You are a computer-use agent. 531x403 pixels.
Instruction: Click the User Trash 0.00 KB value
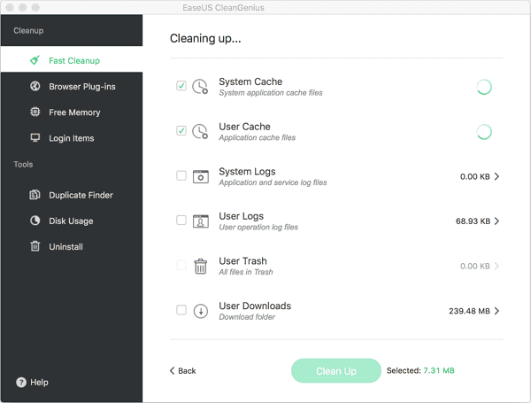[474, 266]
